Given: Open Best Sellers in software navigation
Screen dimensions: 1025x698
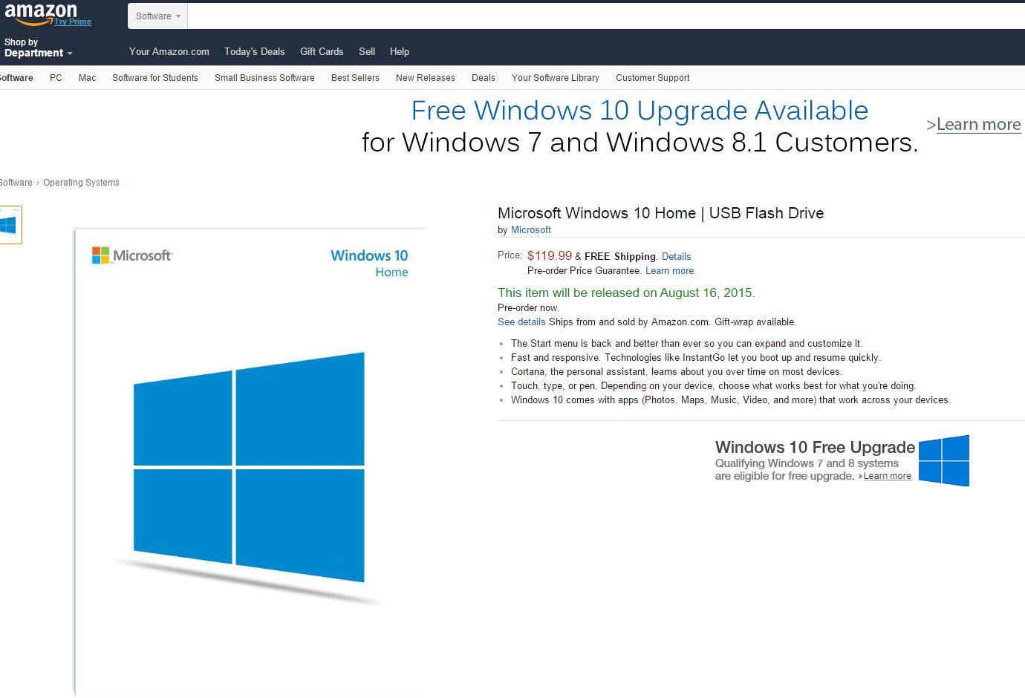Looking at the screenshot, I should (354, 77).
